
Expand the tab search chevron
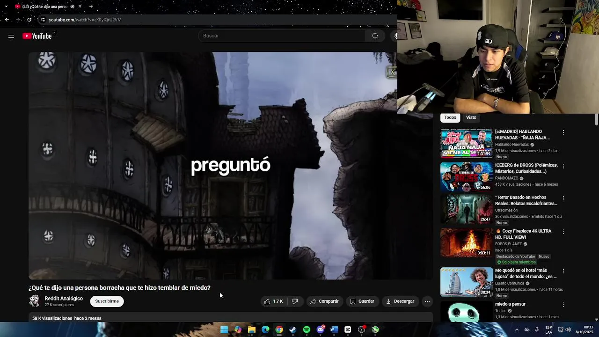[6, 7]
